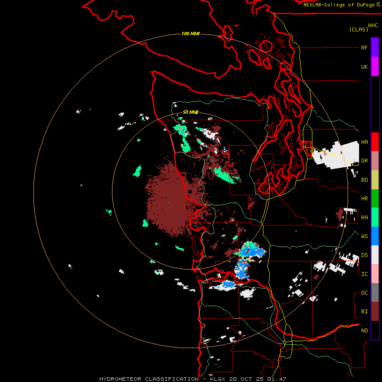
Task: Click the [CLAS] units label
Action: (359, 29)
